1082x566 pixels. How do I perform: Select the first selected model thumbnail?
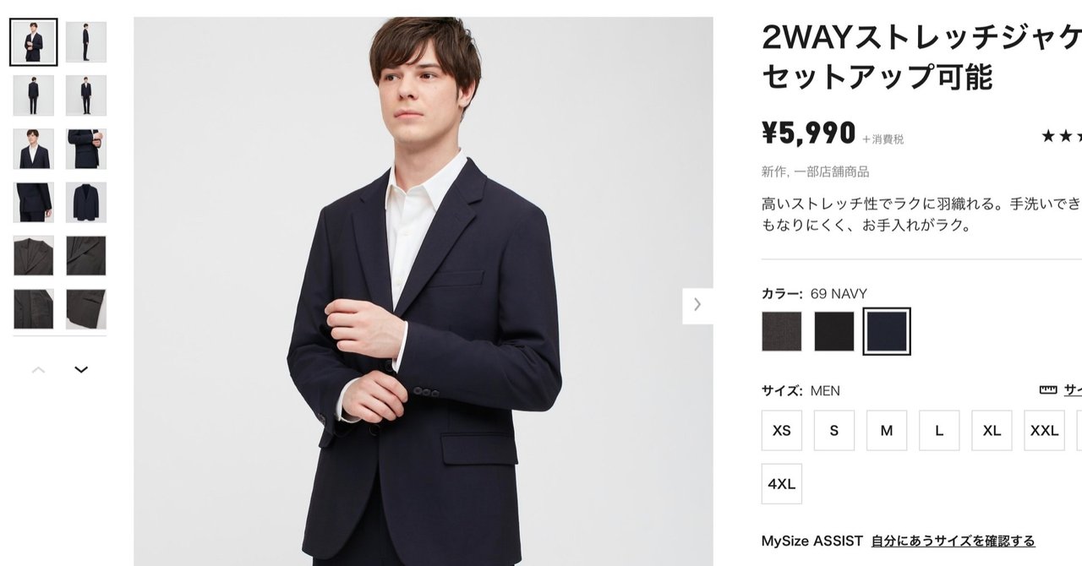tap(34, 41)
